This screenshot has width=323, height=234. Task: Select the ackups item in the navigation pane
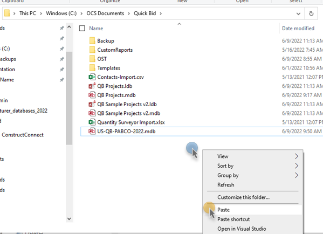8,59
